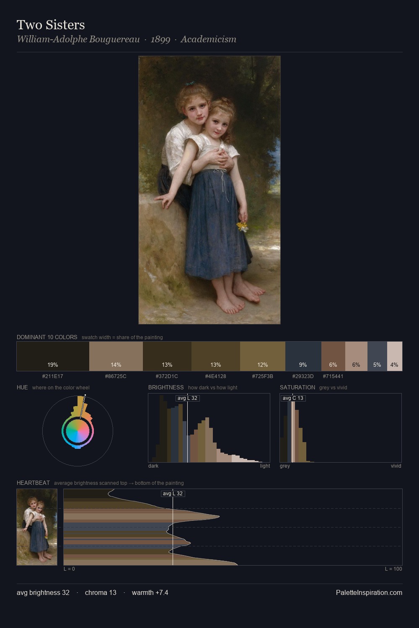Click hex code #29323D label

point(303,376)
